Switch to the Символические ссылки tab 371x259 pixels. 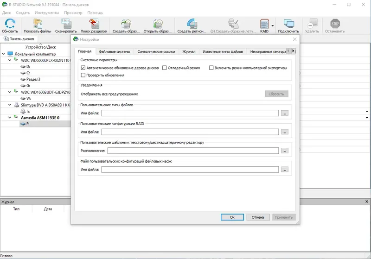tap(156, 51)
